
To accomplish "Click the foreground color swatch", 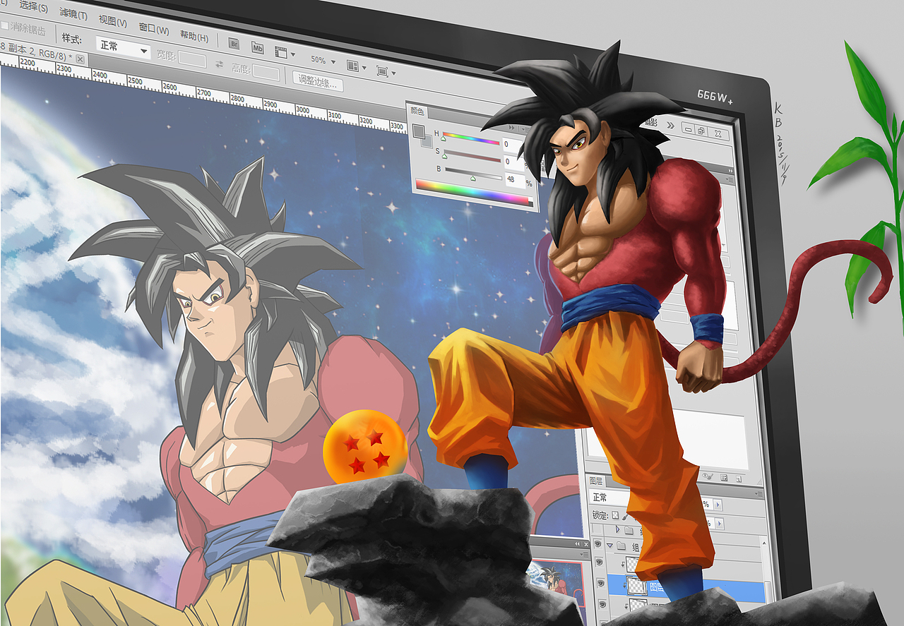I will pos(418,131).
